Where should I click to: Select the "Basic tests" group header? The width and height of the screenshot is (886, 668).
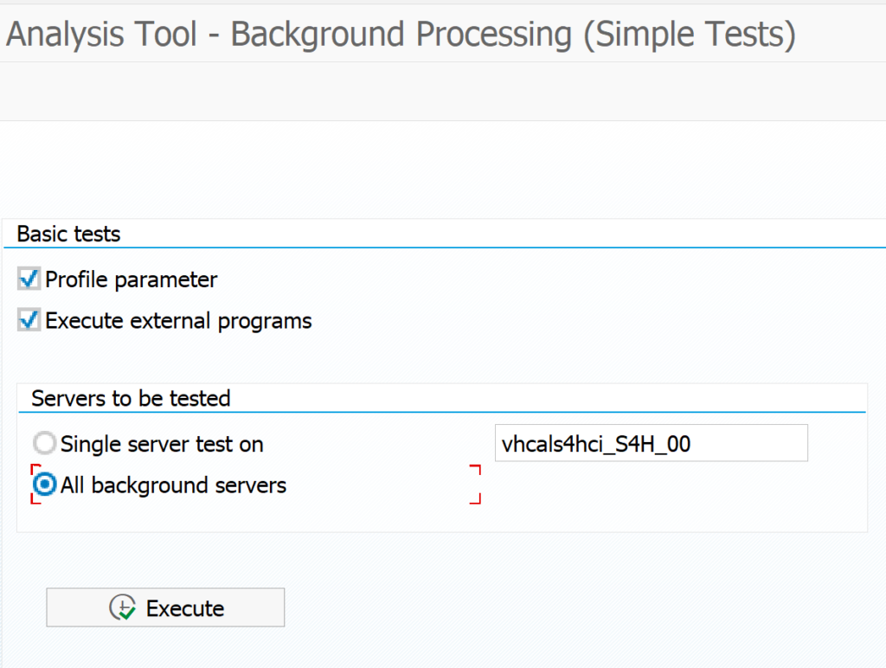[x=69, y=234]
